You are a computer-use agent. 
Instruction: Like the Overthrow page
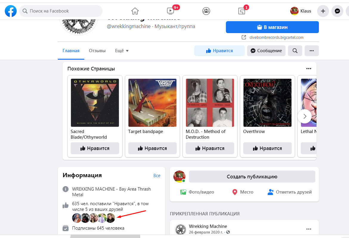click(267, 148)
